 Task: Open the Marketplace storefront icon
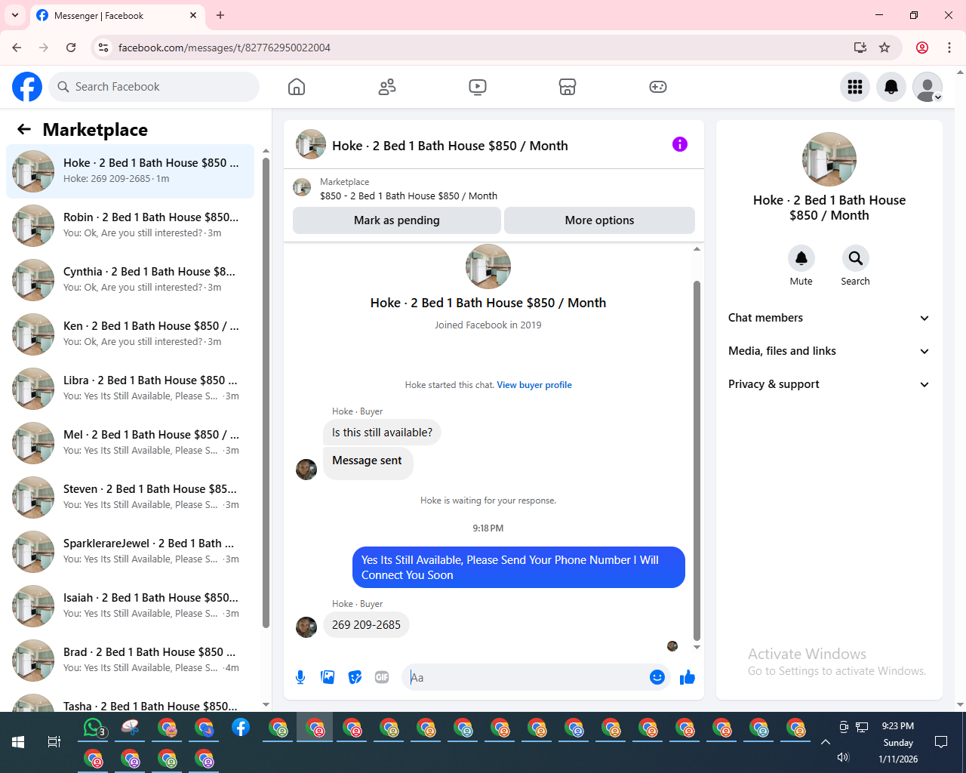point(568,87)
